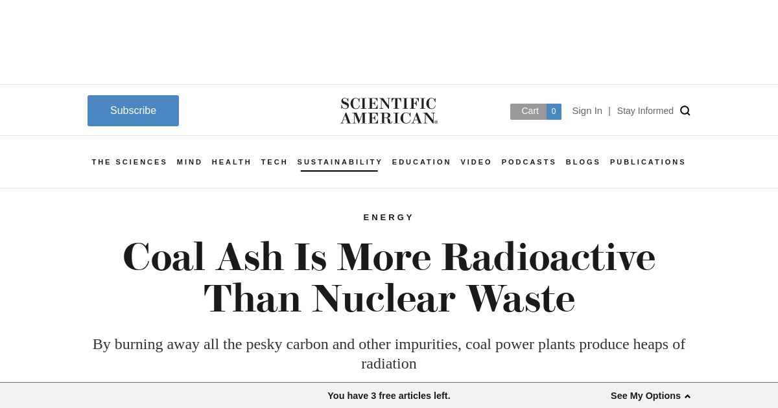Image resolution: width=778 pixels, height=408 pixels.
Task: Select the Blogs nav item
Action: tap(583, 162)
